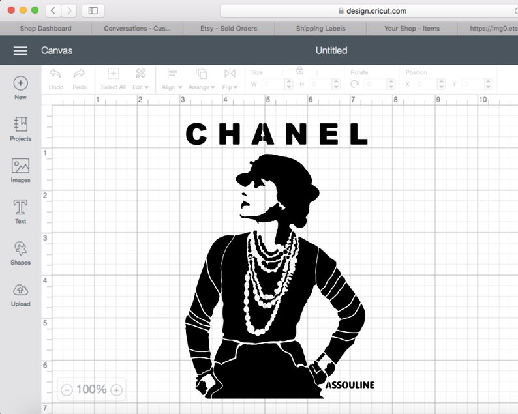Adjust the X position stepper arrows
Image resolution: width=518 pixels, height=414 pixels.
(442, 84)
